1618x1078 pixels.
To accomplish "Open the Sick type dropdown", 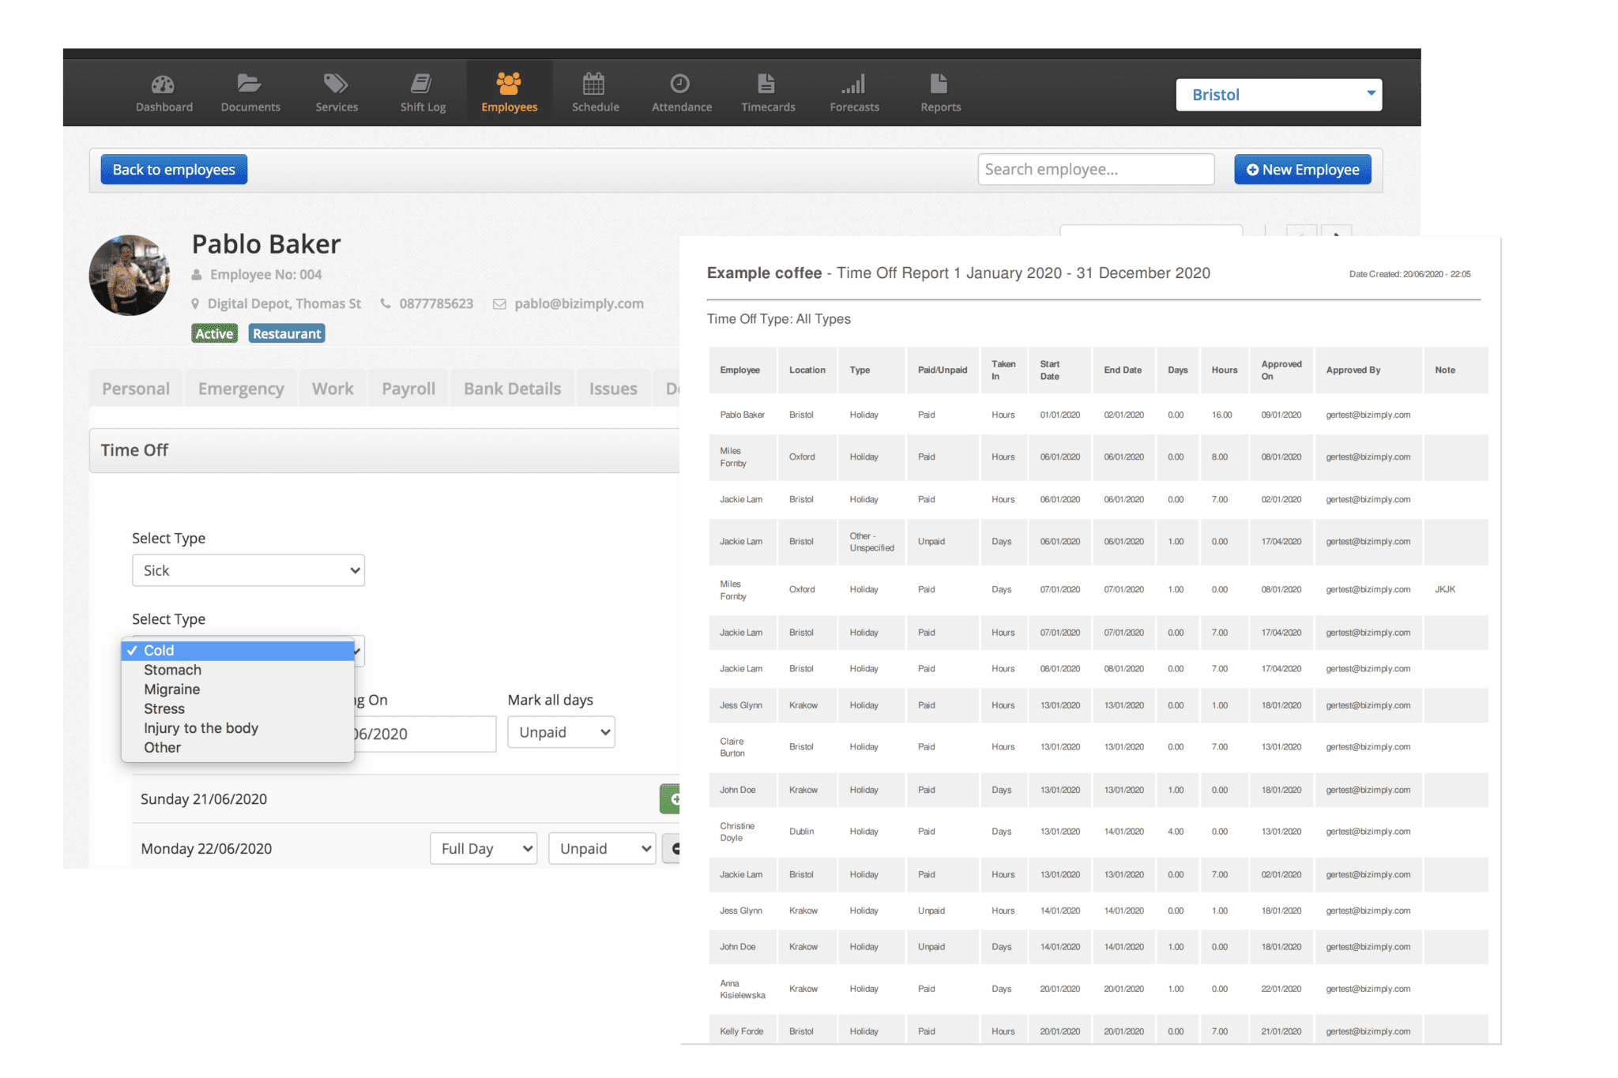I will tap(247, 569).
